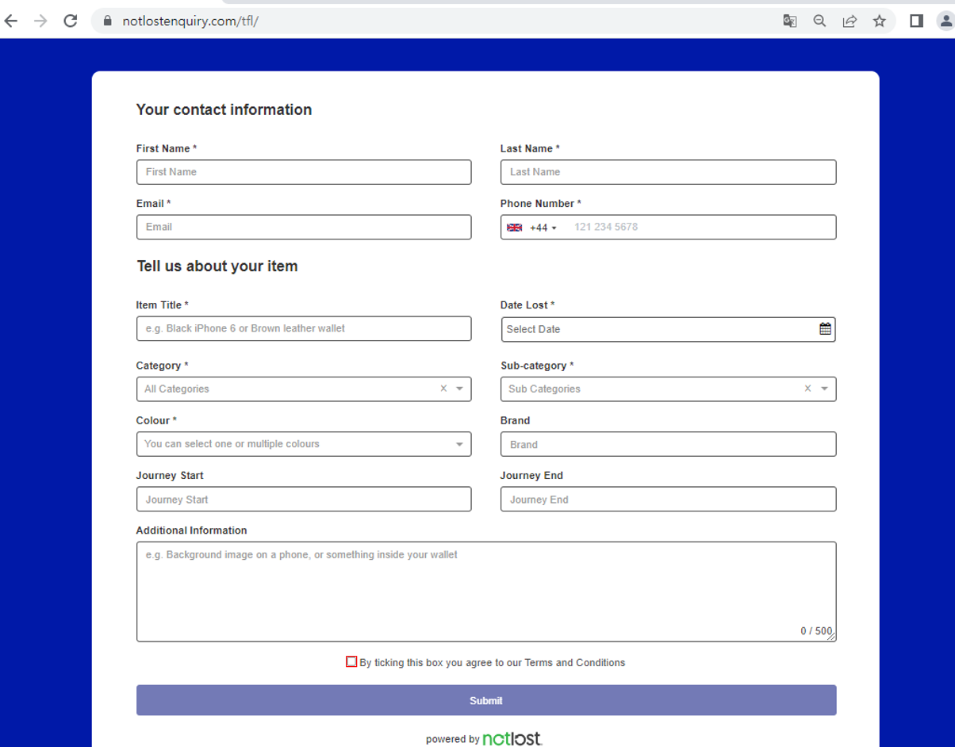Click the Select Date field
This screenshot has width=955, height=747.
click(x=668, y=329)
